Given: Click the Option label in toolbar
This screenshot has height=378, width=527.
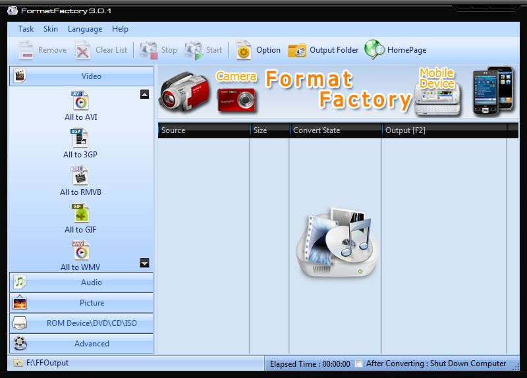Looking at the screenshot, I should [x=268, y=50].
